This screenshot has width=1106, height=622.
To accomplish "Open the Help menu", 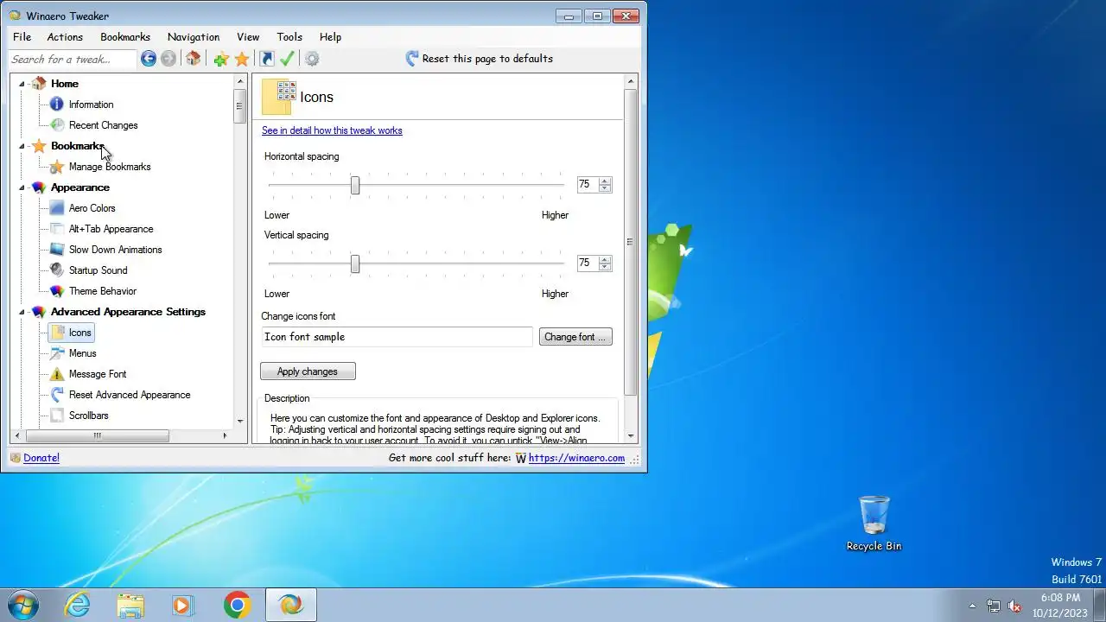I will (x=330, y=36).
